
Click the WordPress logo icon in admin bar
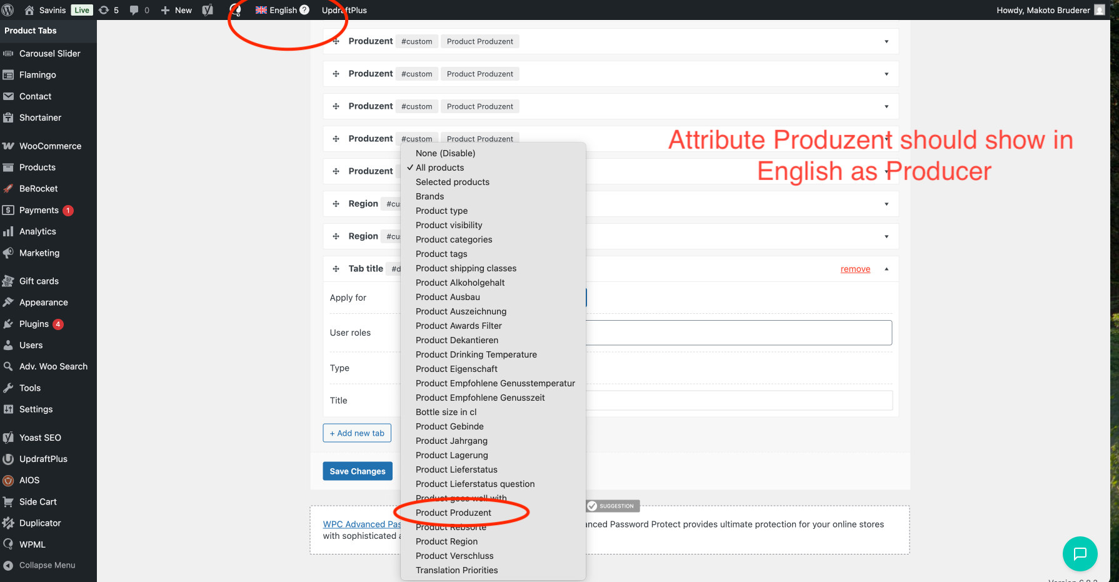coord(8,10)
